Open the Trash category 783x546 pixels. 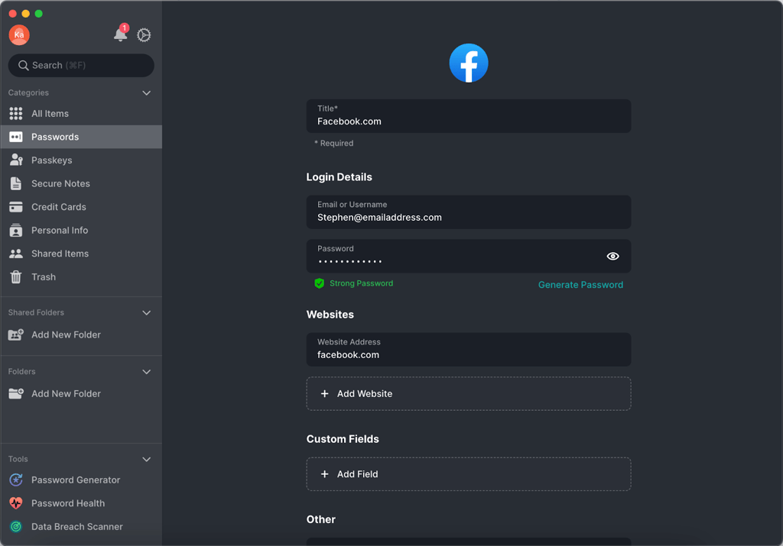(81, 276)
